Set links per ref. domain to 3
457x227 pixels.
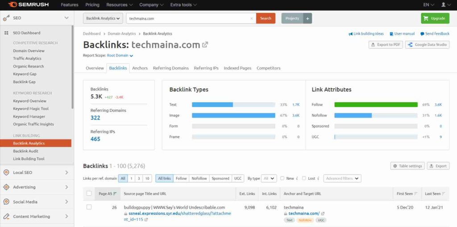139,178
